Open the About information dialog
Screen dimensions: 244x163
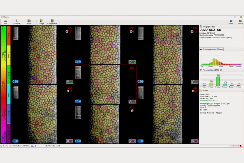coord(231,22)
